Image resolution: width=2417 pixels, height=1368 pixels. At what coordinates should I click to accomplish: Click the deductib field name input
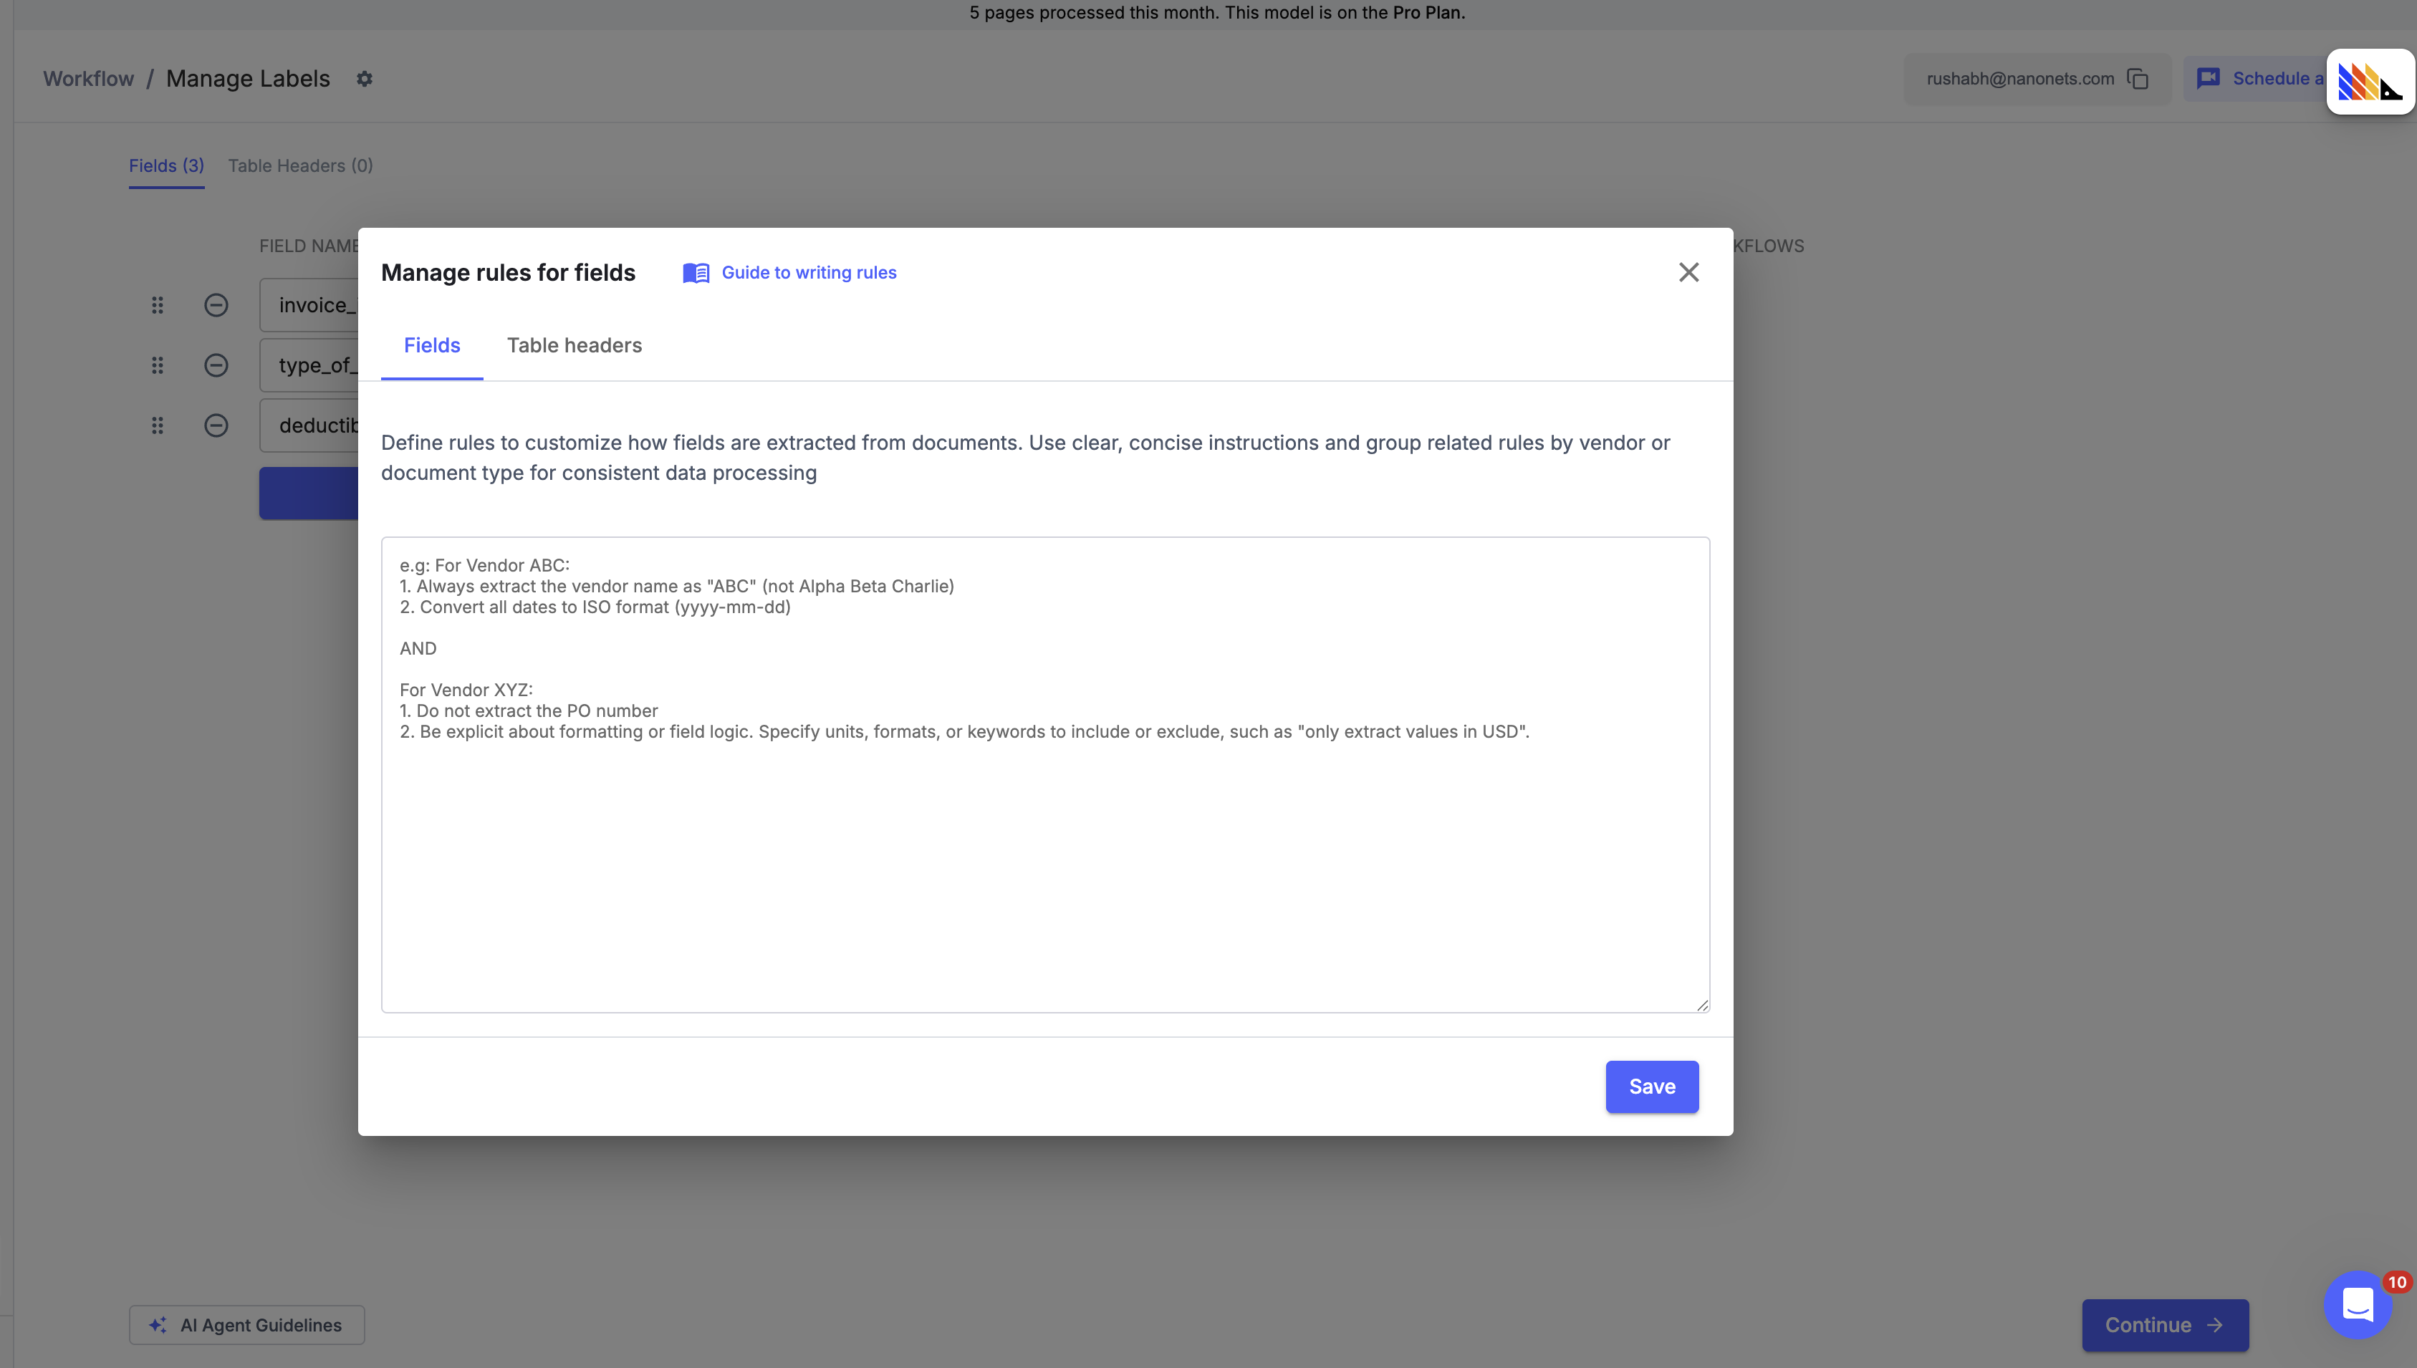tap(309, 425)
